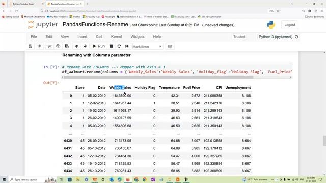Open the Insert menu

83,37
